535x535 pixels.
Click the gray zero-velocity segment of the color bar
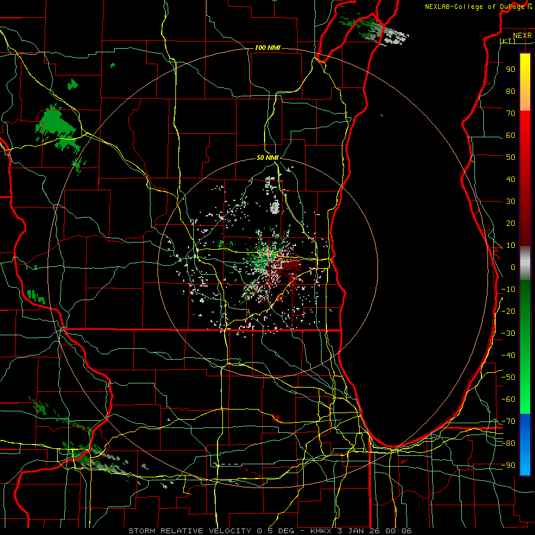point(525,263)
